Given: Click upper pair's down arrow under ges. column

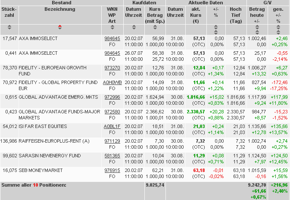Looking at the screenshot, I should (x=278, y=28).
